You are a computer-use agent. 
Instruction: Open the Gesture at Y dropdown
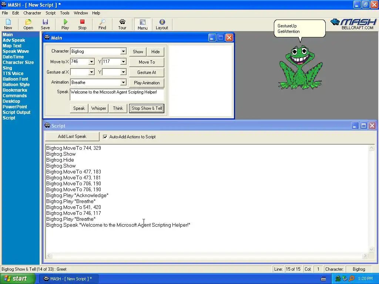click(123, 72)
